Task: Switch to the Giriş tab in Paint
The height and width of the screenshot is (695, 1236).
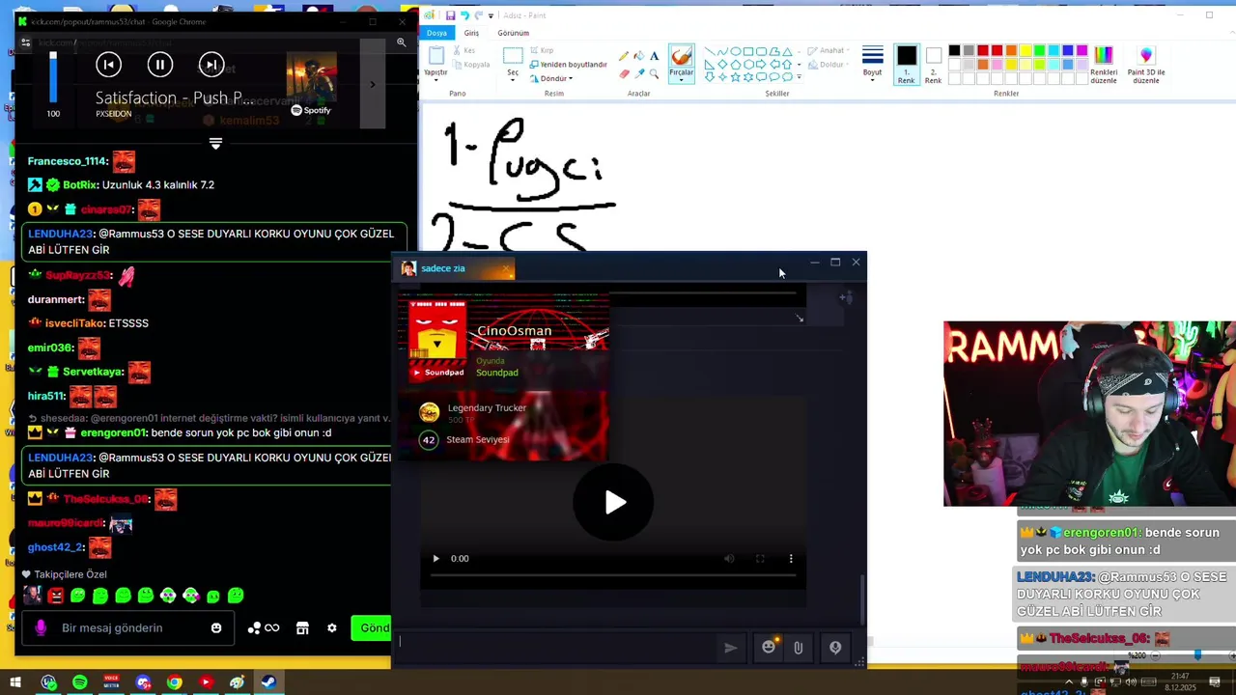Action: 471,33
